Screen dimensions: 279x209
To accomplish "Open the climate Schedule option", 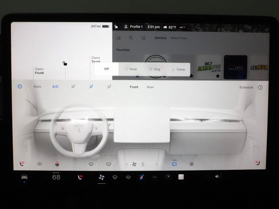I will tap(246, 87).
